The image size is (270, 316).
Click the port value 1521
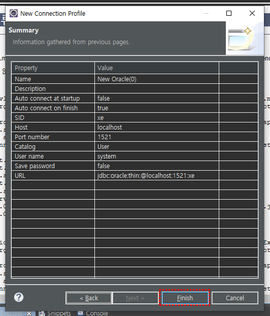pyautogui.click(x=105, y=137)
